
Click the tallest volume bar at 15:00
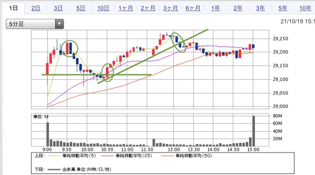[254, 131]
